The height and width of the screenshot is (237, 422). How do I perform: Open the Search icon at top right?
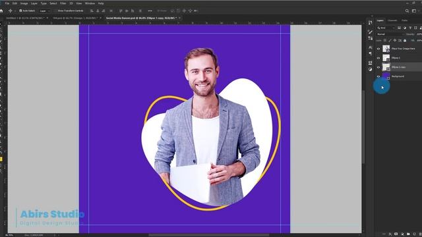(407, 11)
